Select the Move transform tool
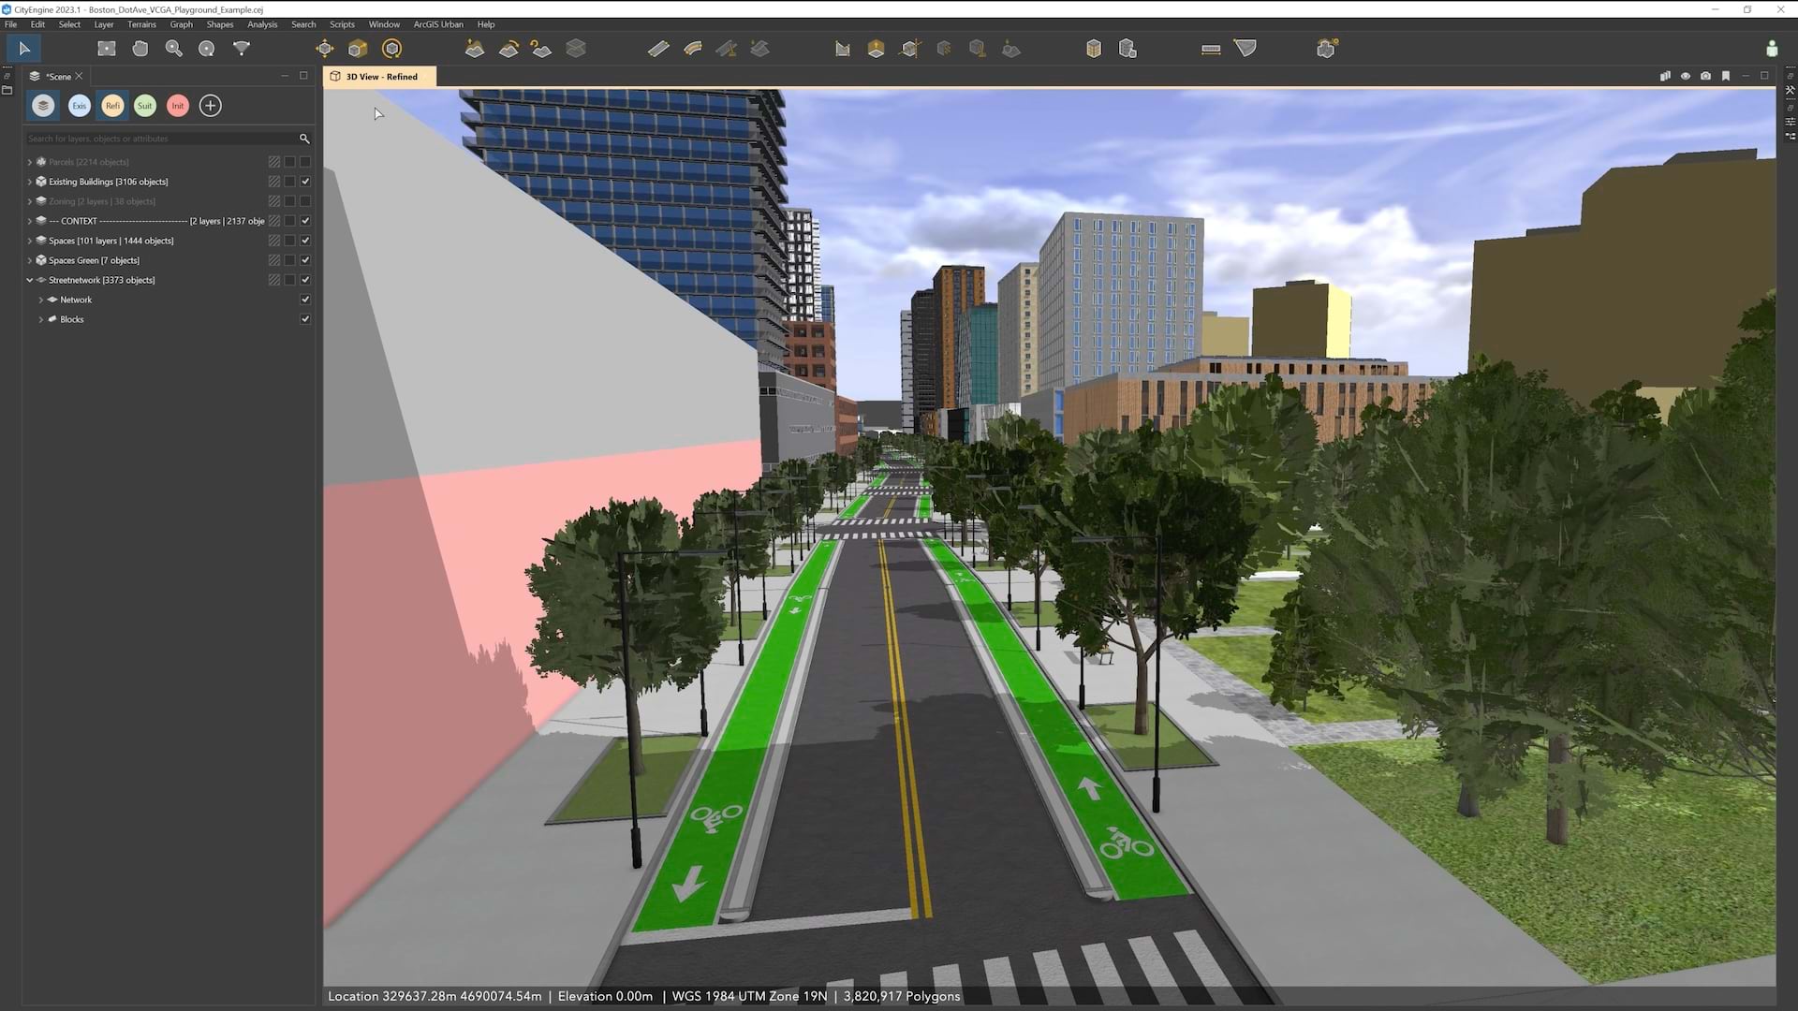1798x1011 pixels. tap(324, 49)
